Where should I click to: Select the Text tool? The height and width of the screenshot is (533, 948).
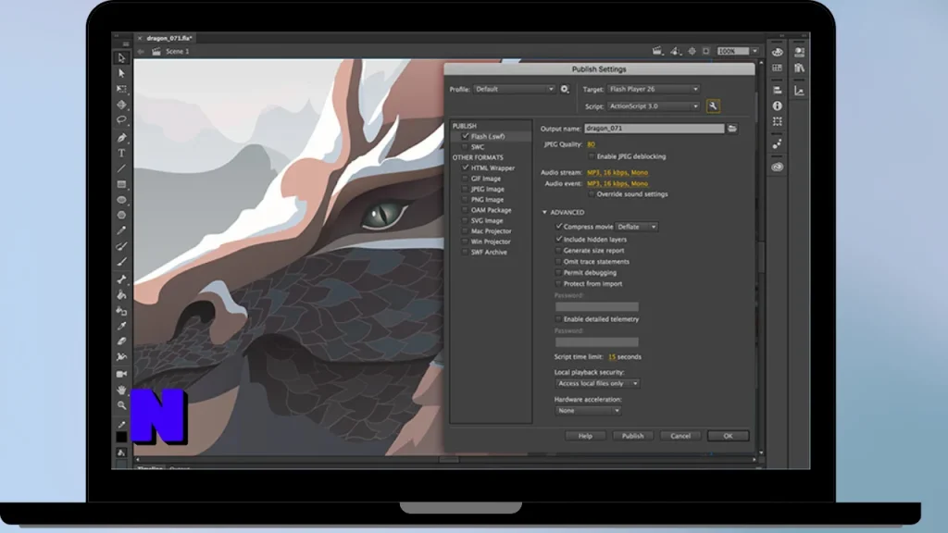(121, 154)
